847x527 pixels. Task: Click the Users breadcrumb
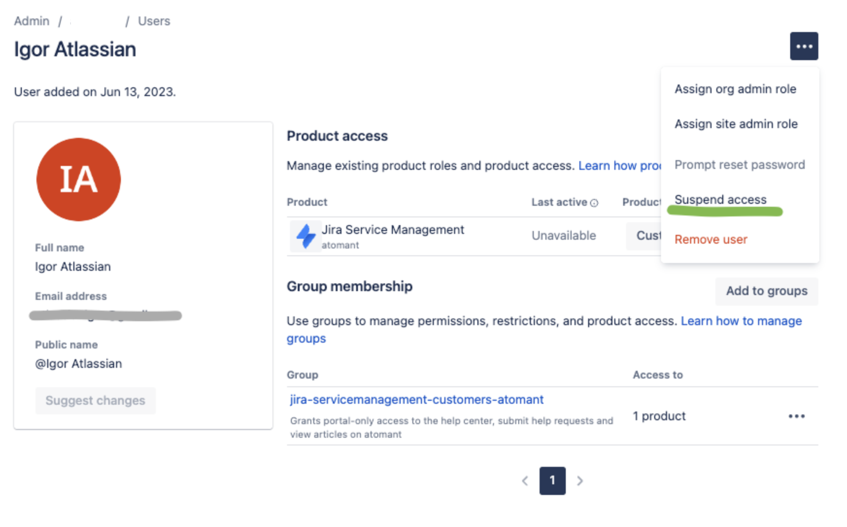pos(154,21)
